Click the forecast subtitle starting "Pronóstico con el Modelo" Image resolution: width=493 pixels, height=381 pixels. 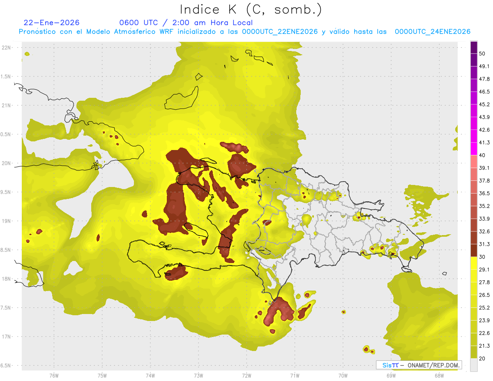(244, 32)
